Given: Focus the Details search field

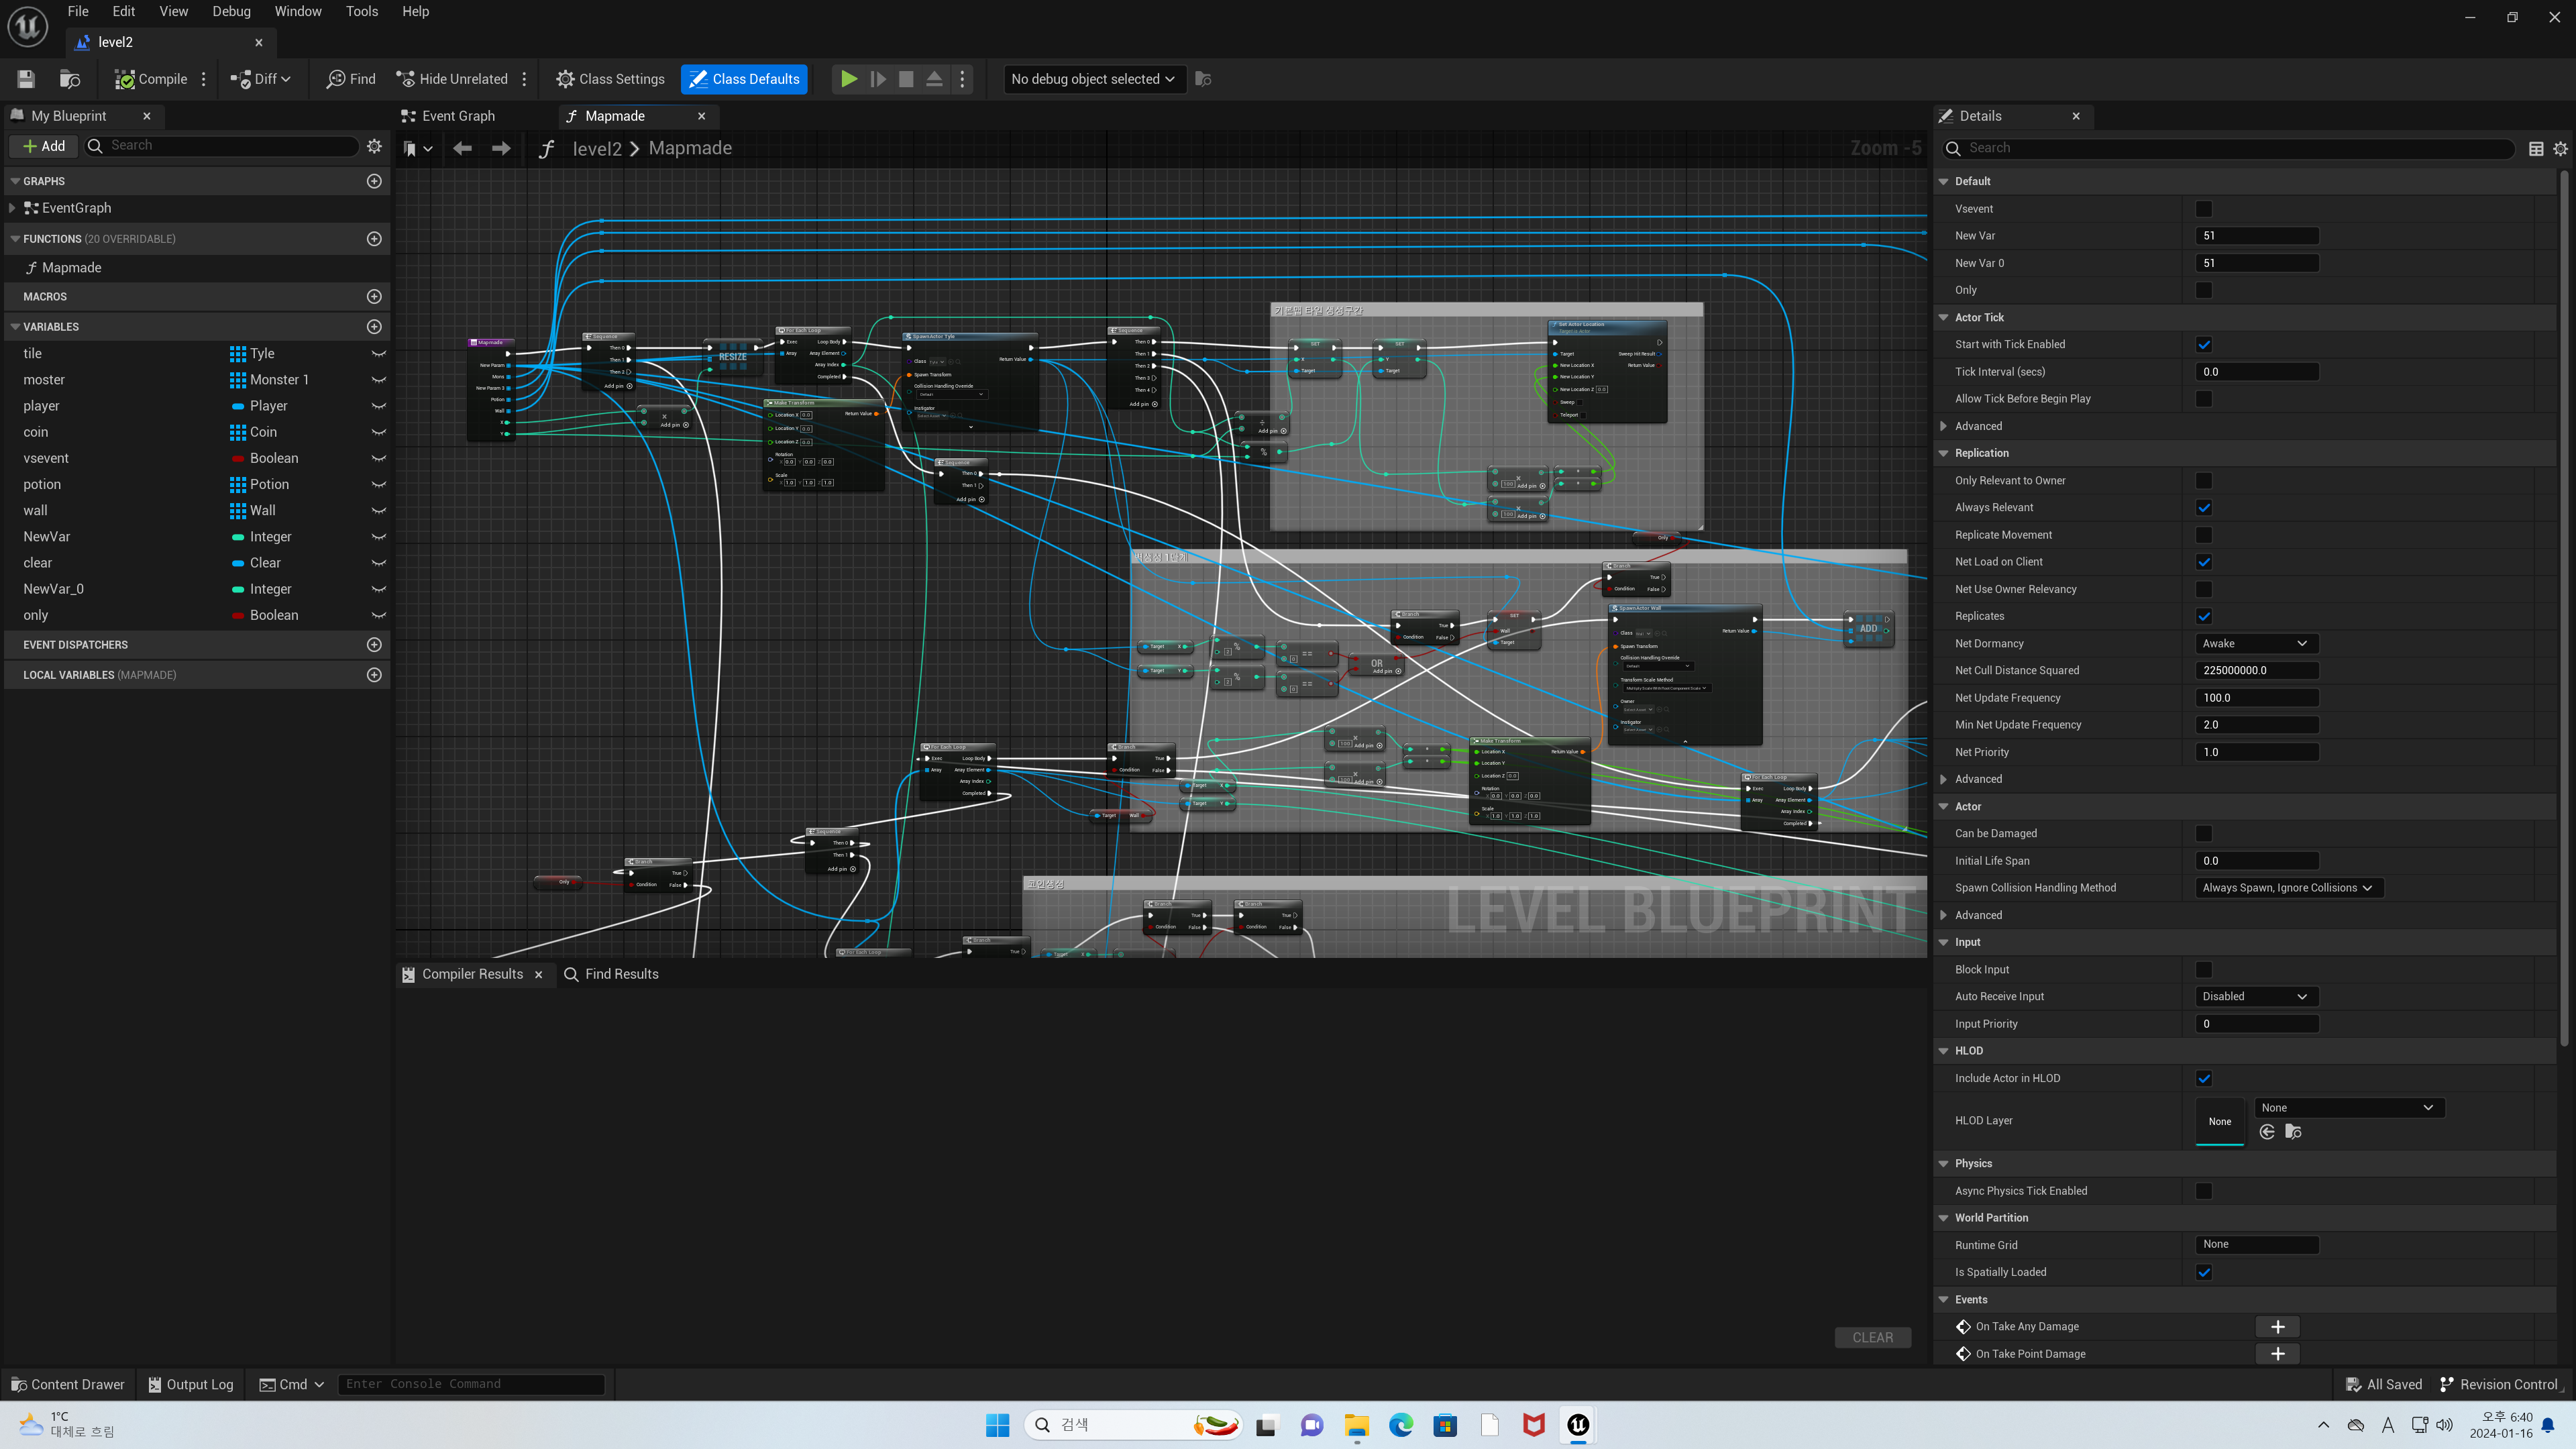Looking at the screenshot, I should click(x=2228, y=148).
